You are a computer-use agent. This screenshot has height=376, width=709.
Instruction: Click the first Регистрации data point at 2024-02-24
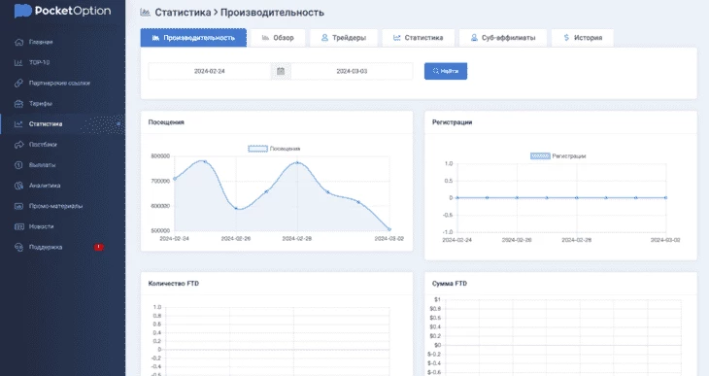coord(457,198)
